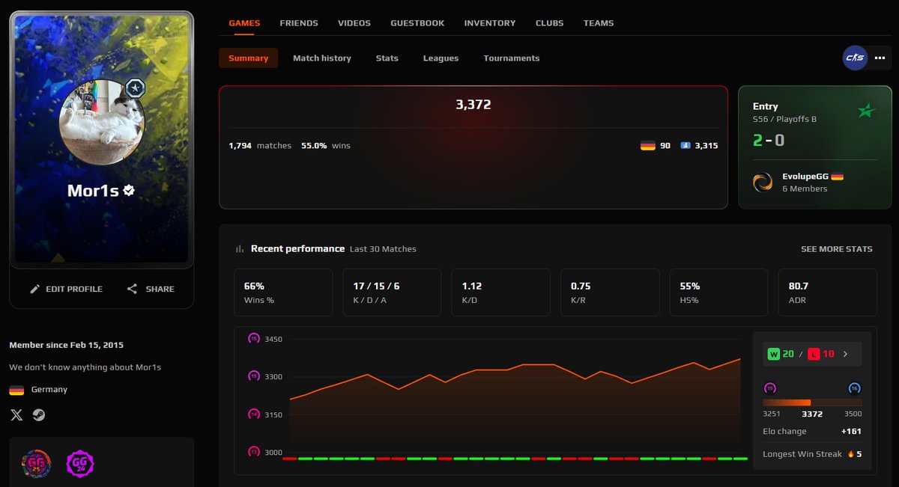
Task: Switch to the CLUBS tab
Action: (x=550, y=23)
